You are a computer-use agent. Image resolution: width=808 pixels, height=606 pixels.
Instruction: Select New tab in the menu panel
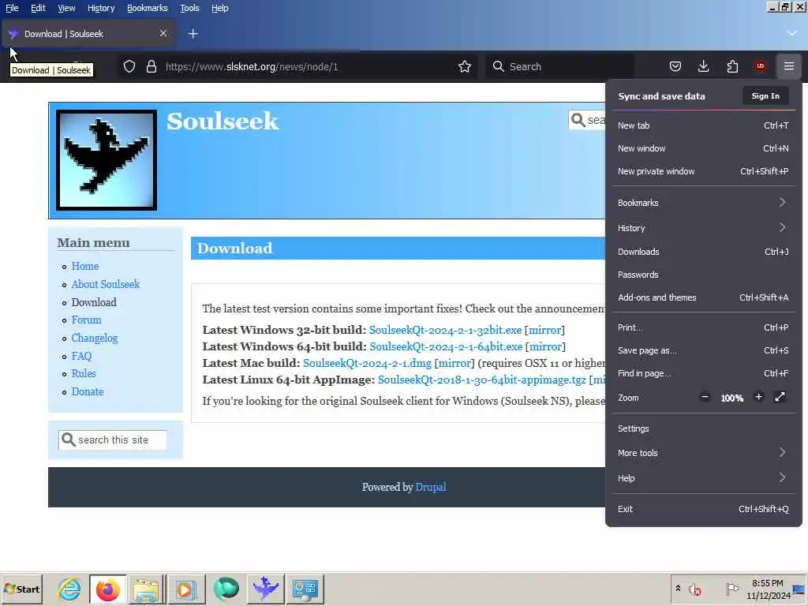(x=703, y=125)
